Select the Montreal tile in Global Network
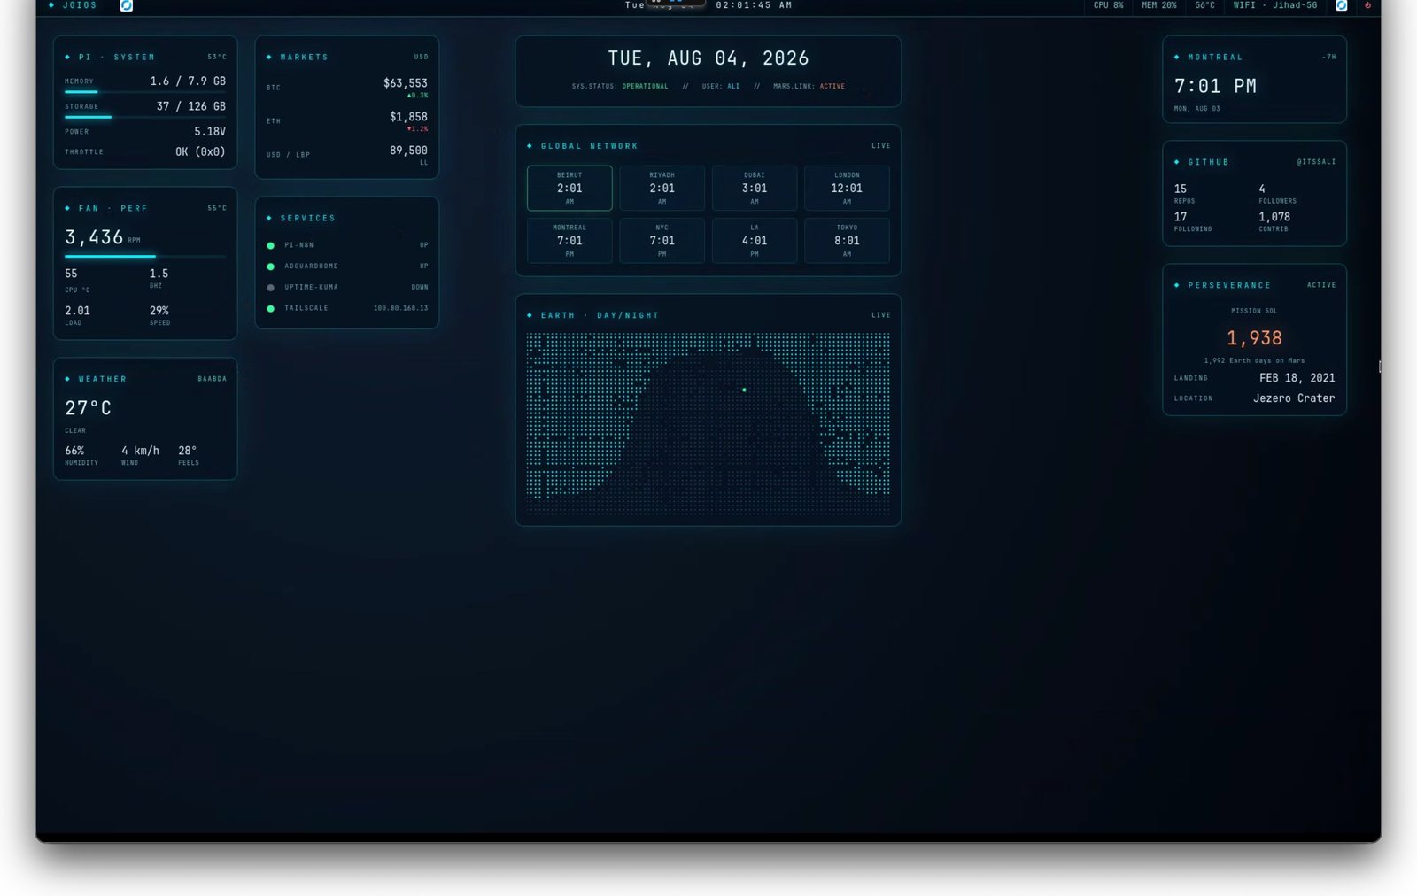This screenshot has height=896, width=1417. pyautogui.click(x=569, y=240)
